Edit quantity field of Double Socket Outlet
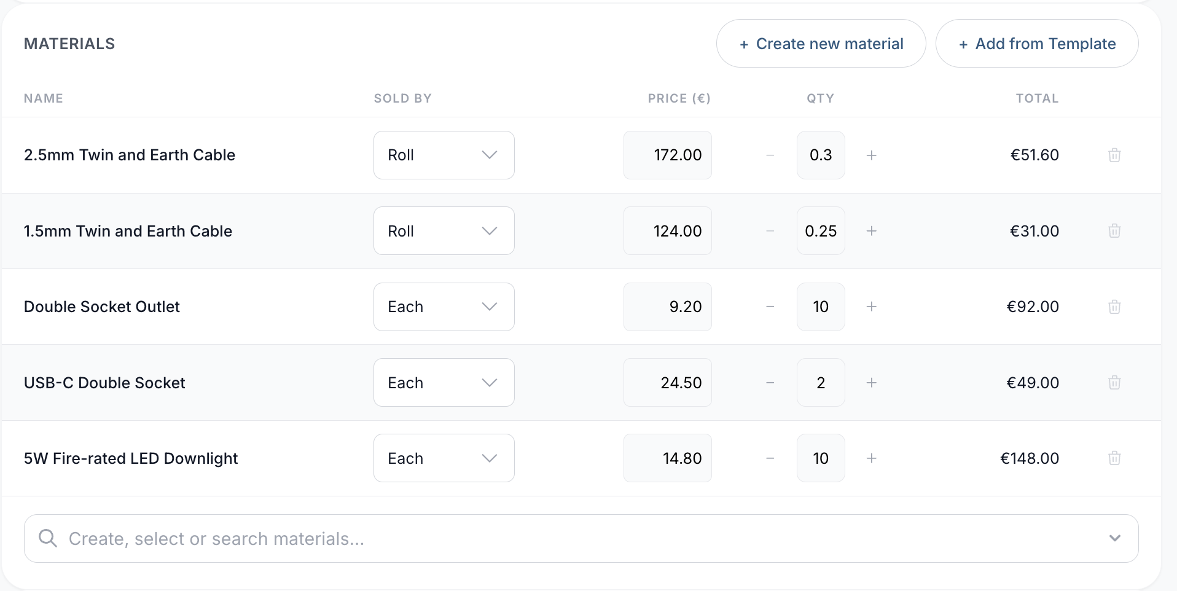1177x591 pixels. pos(821,307)
